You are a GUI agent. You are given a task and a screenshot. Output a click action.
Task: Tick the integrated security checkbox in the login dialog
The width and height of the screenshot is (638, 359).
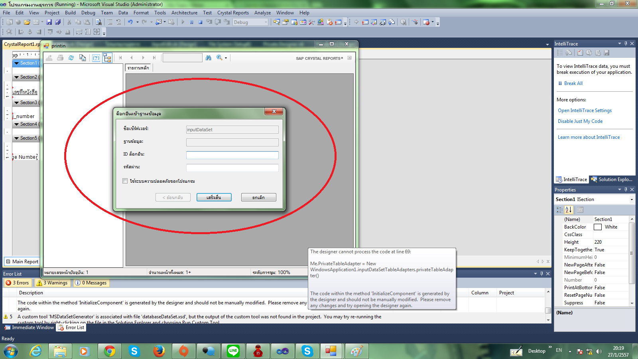coord(125,181)
